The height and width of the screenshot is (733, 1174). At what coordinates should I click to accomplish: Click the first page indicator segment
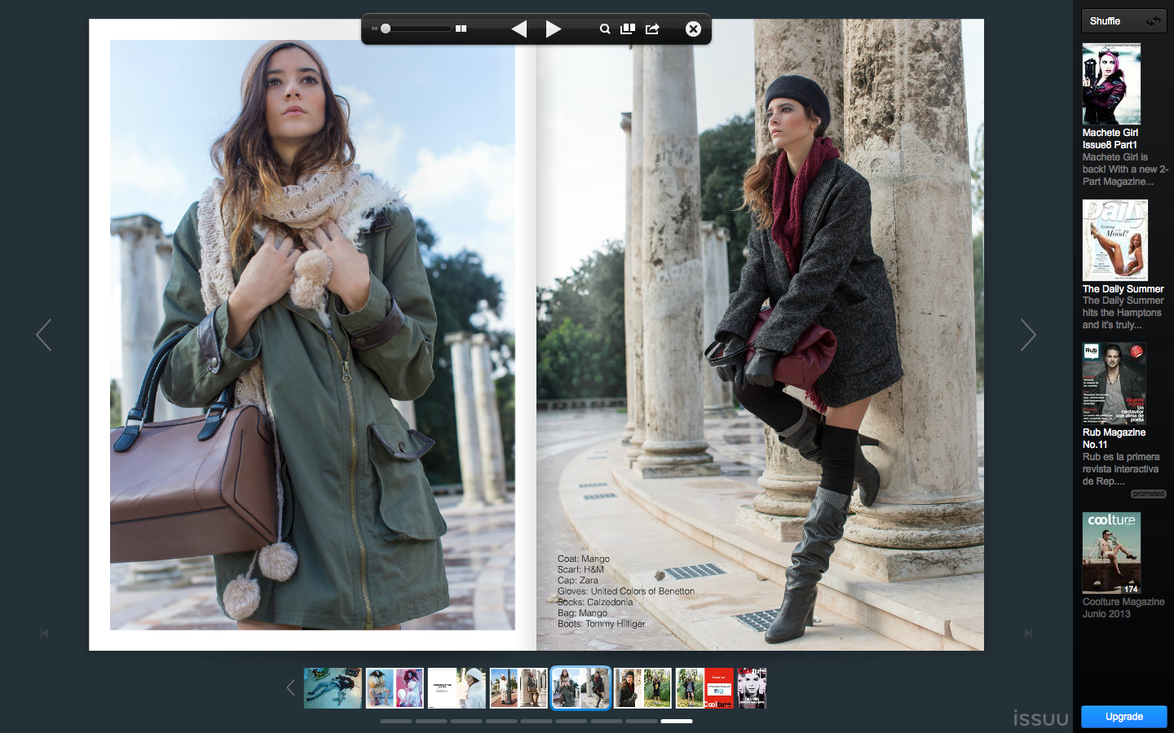[x=396, y=721]
